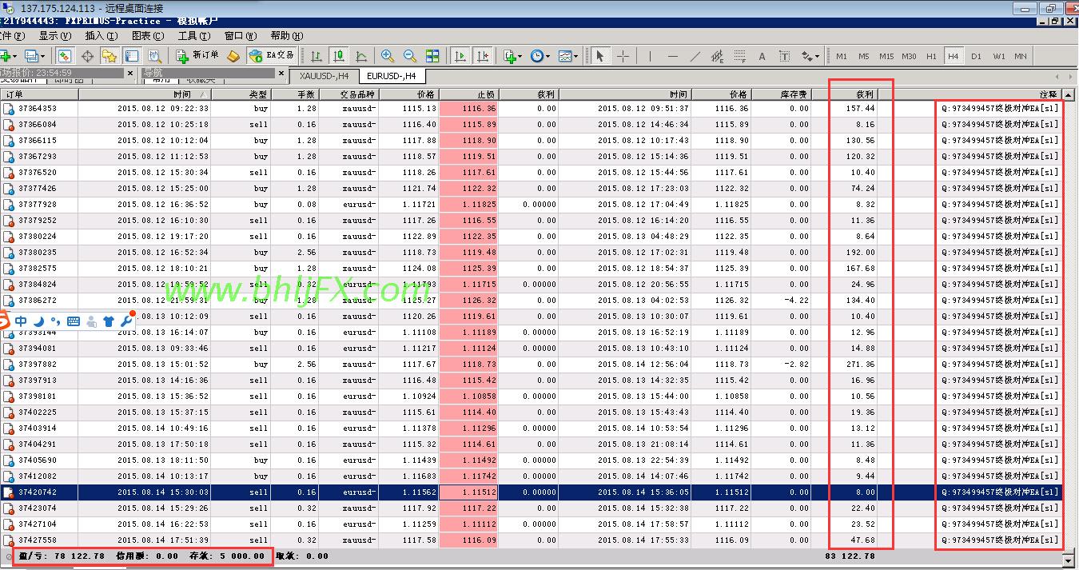Open the Strategy Tester magnifier icon
1079x570 pixels.
(x=155, y=56)
